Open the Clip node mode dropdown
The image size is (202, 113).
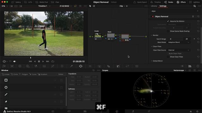coord(122,6)
